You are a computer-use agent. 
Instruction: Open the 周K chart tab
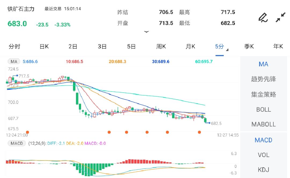click(161, 46)
